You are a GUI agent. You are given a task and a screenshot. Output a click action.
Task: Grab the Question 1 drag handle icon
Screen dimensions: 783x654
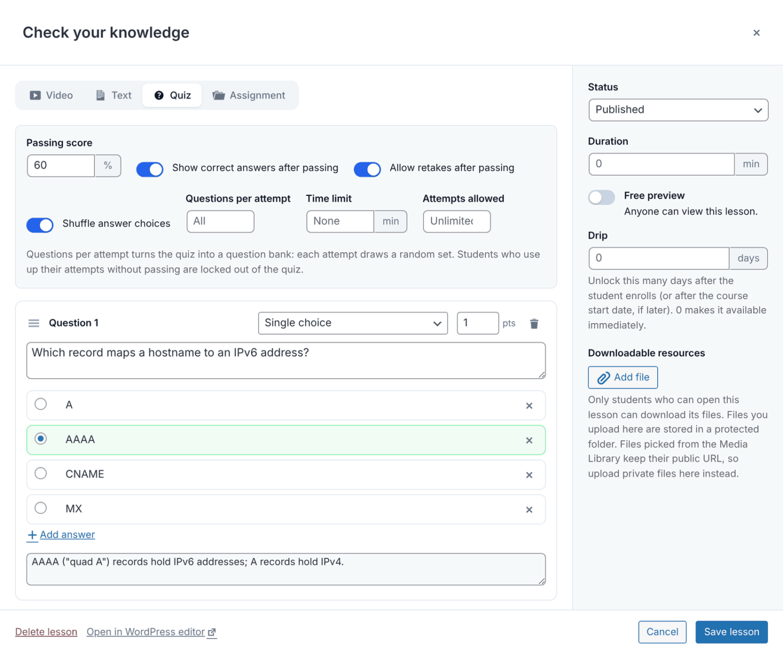pyautogui.click(x=34, y=323)
